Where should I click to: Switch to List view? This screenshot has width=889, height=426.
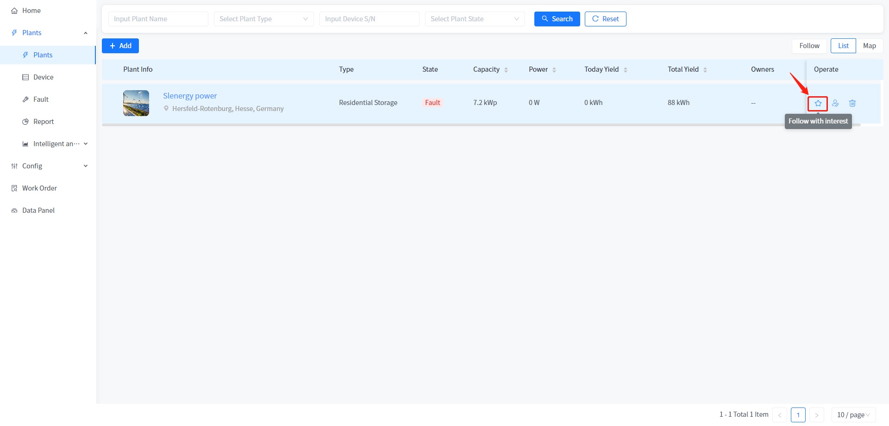pyautogui.click(x=843, y=46)
